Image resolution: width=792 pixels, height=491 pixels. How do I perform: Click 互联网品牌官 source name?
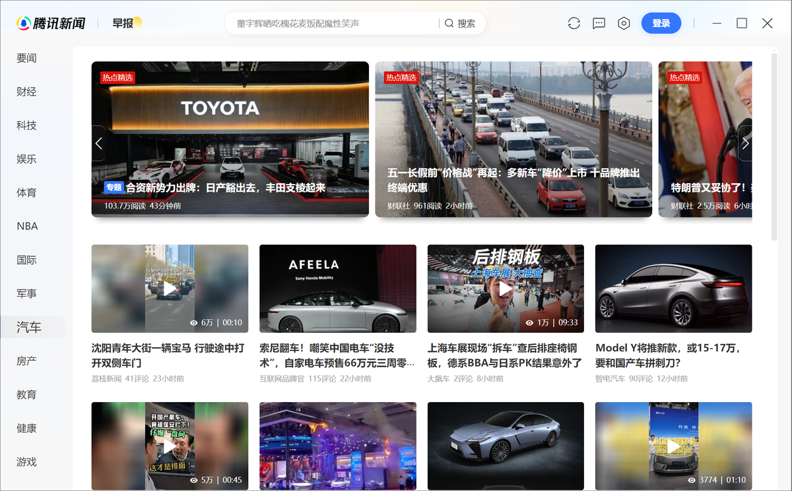click(x=282, y=379)
